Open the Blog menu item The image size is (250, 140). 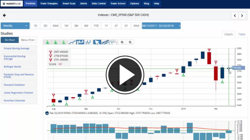pos(146,3)
